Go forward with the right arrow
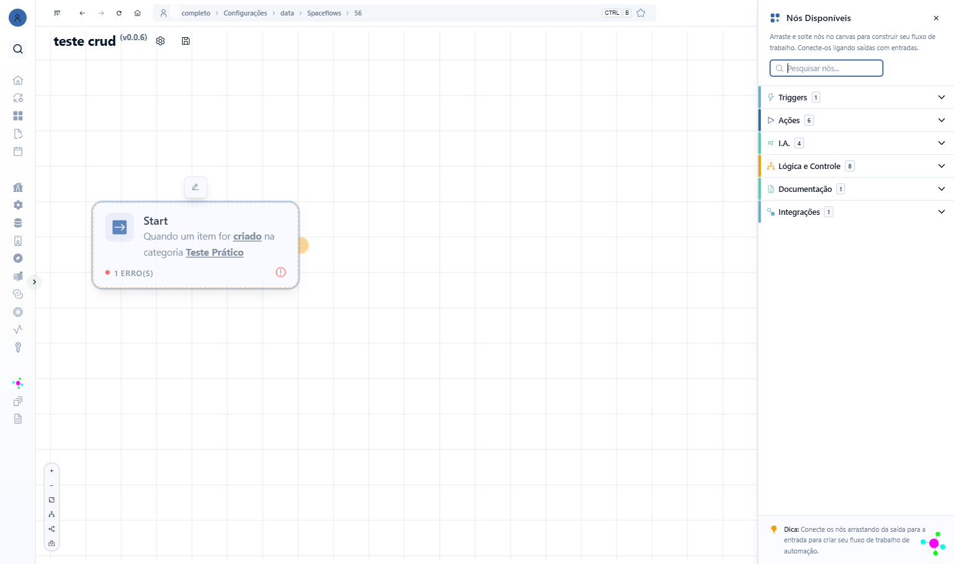This screenshot has height=564, width=954. [101, 13]
